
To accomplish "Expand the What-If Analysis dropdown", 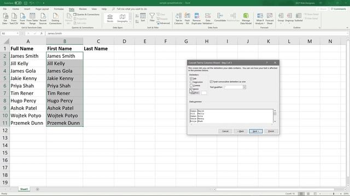I will tap(264, 23).
